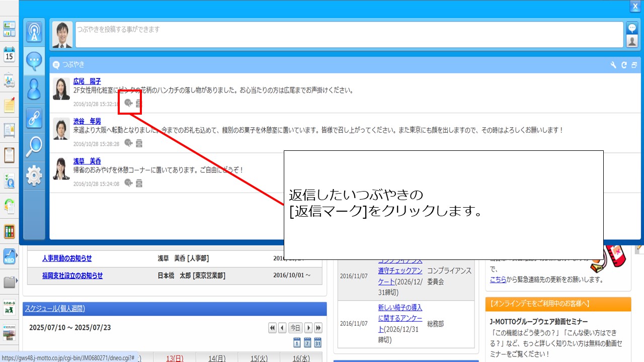Open the calendar icon showing 15
The image size is (644, 362).
pos(9,54)
